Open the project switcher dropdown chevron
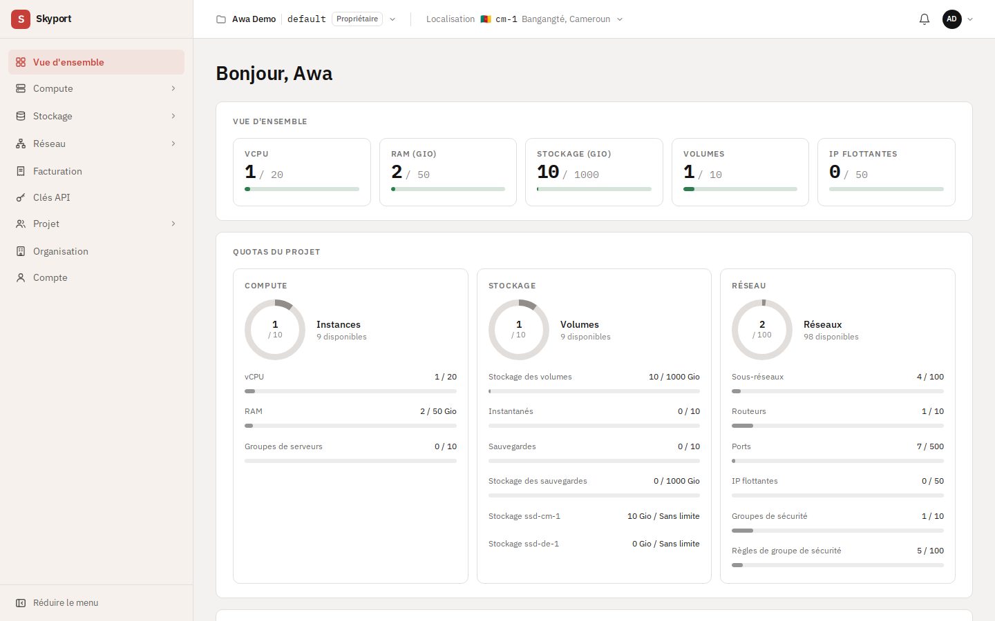This screenshot has height=621, width=995. coord(392,19)
